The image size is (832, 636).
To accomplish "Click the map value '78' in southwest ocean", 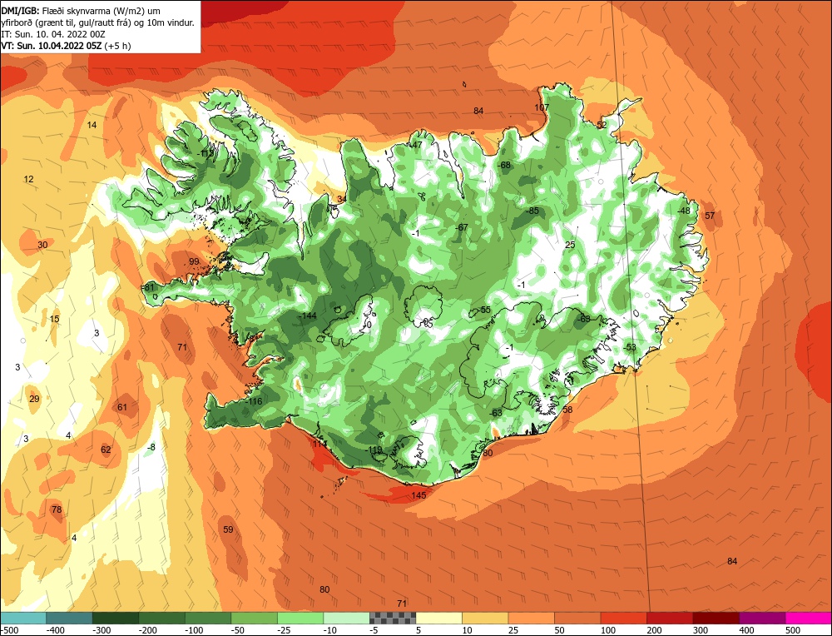I will 57,509.
